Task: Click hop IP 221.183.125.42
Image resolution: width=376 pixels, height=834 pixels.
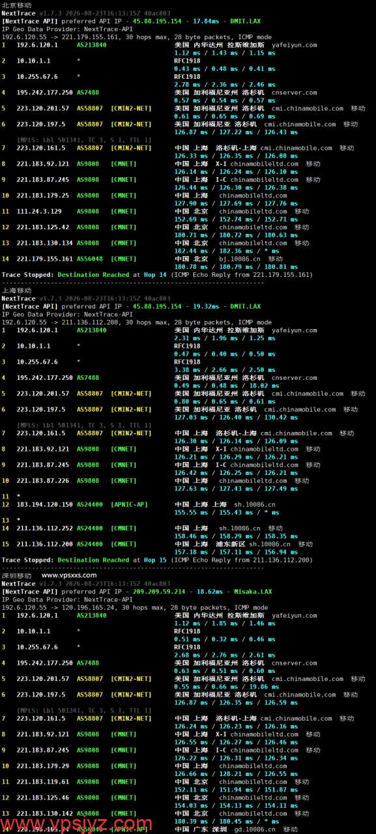Action: point(42,227)
